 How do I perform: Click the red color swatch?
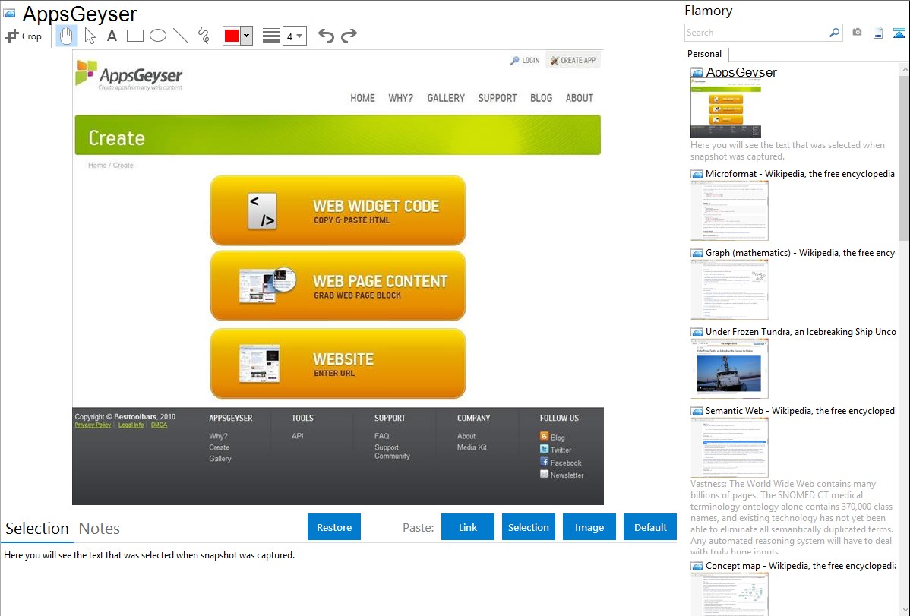[232, 36]
